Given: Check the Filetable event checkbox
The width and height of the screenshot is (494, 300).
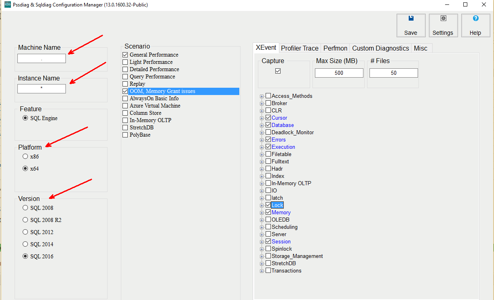Looking at the screenshot, I should 268,154.
